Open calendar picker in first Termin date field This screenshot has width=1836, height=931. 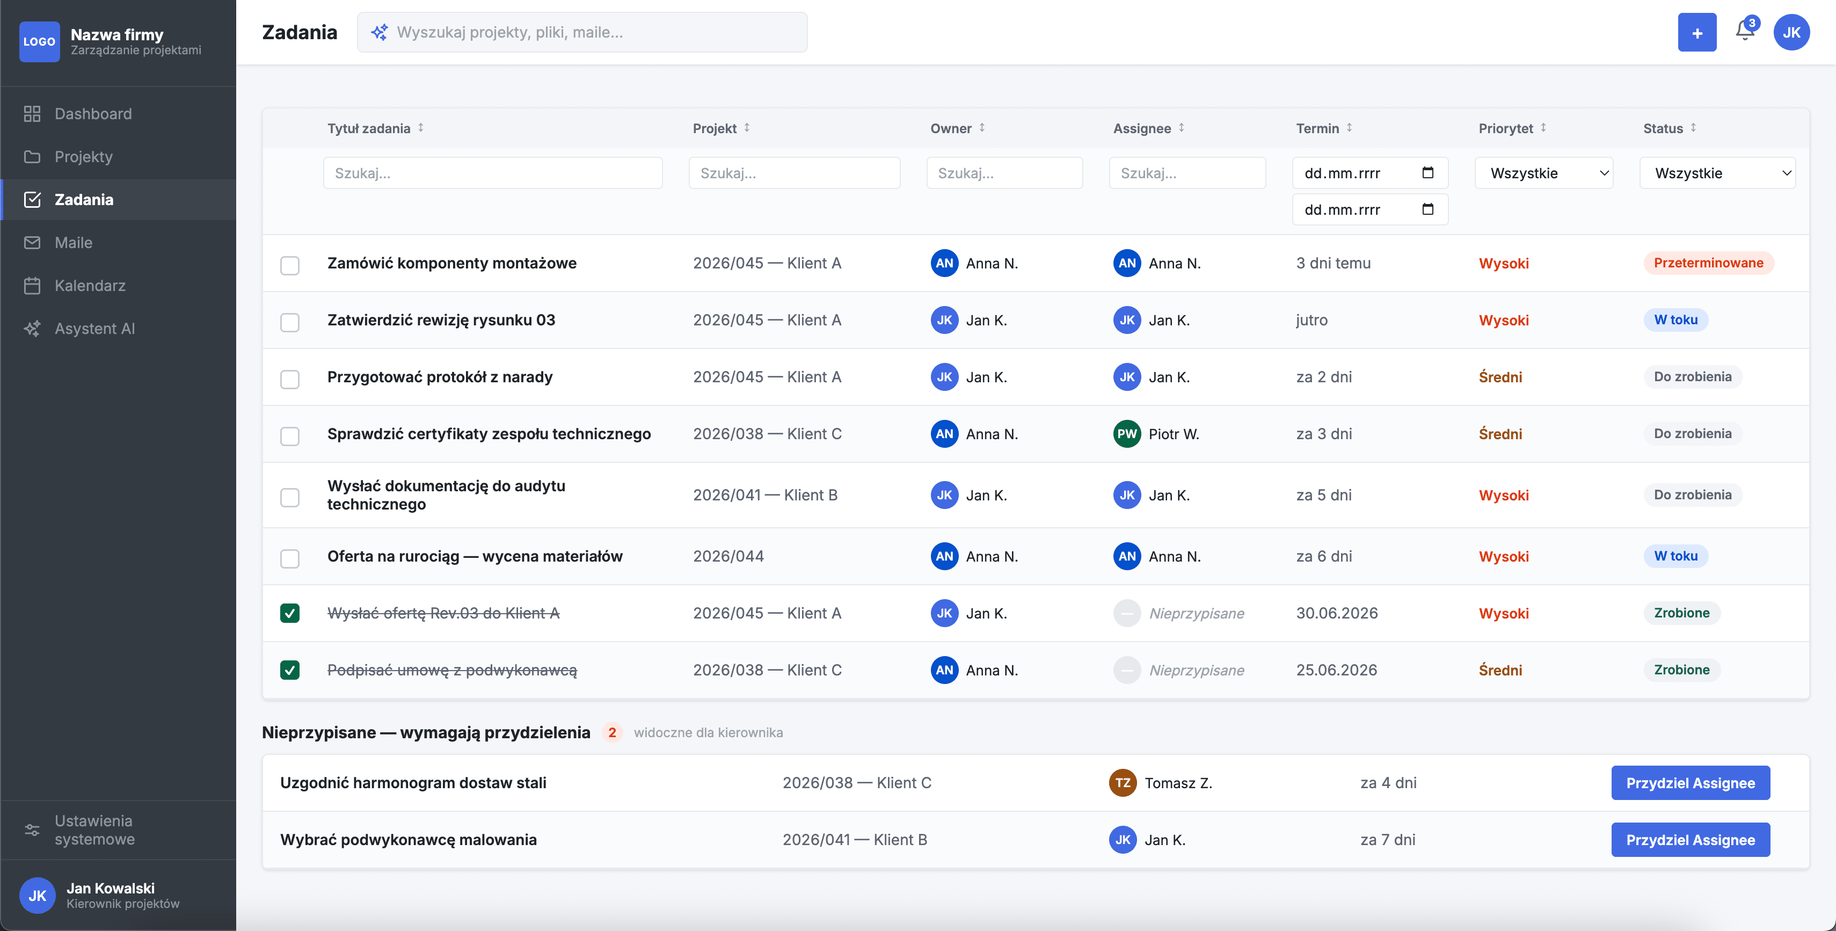(1427, 172)
